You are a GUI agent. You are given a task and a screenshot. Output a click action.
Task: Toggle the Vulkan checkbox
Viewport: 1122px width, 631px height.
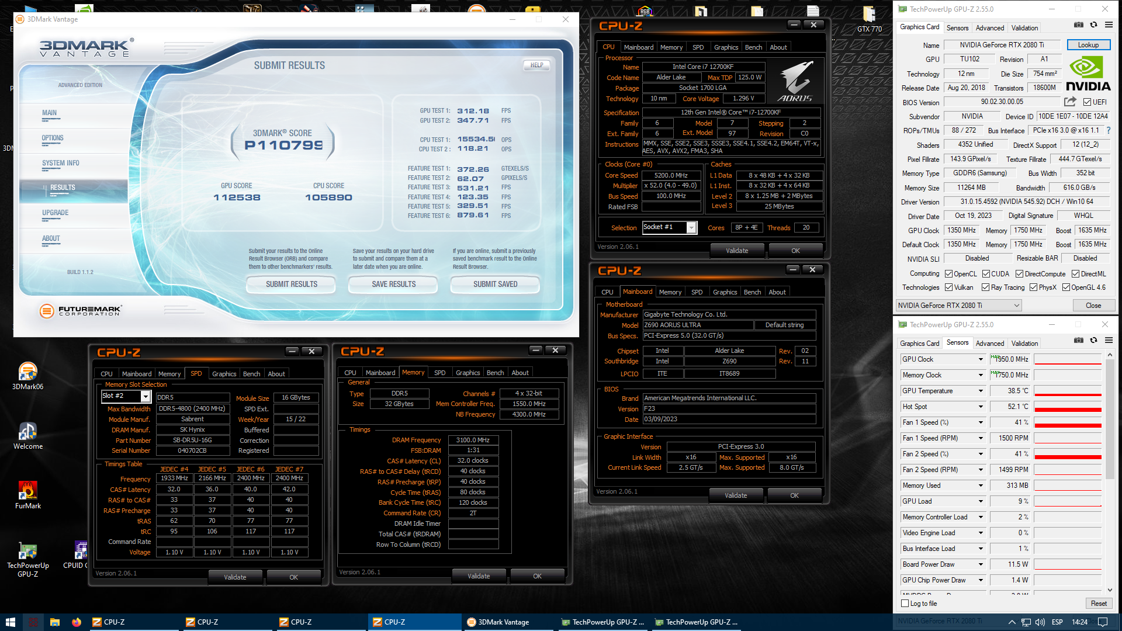coord(948,287)
